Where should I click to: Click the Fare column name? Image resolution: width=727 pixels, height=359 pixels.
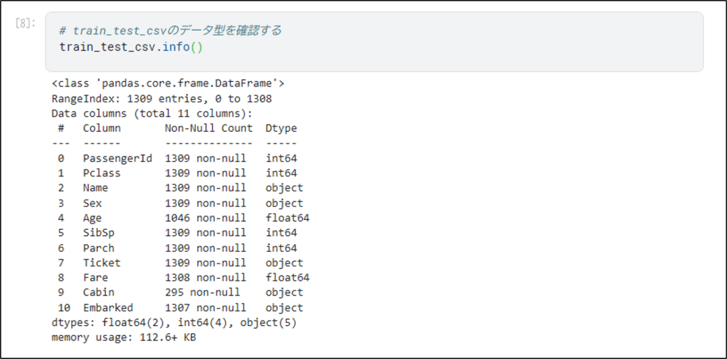[96, 277]
